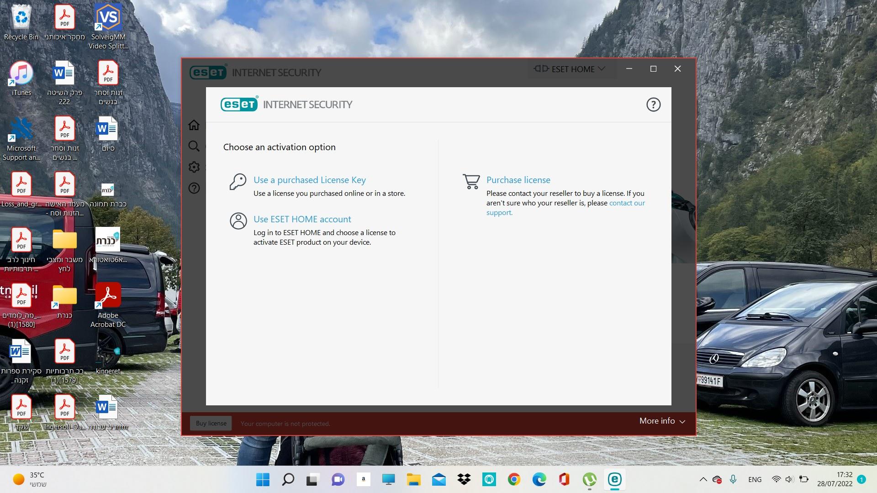Select the folder icon labeled כנרת
The width and height of the screenshot is (877, 493).
click(64, 301)
